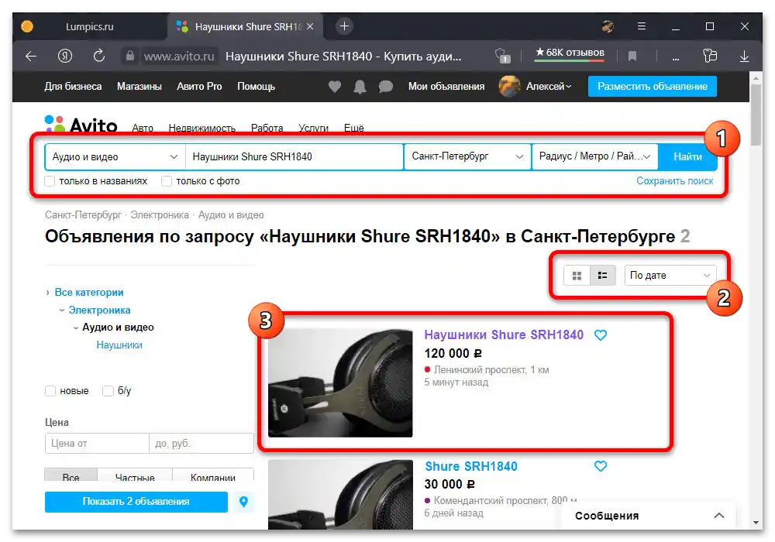Open Санкт-Петербург breadcrumb link
The image size is (775, 542).
pos(83,215)
